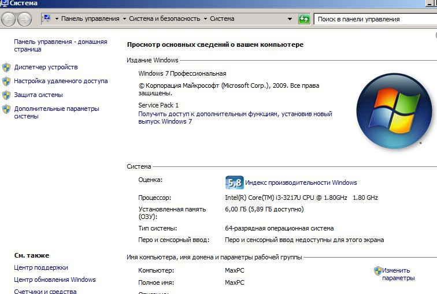The width and height of the screenshot is (437, 294).
Task: Click the 64-разрядная операционная система value
Action: 279,228
